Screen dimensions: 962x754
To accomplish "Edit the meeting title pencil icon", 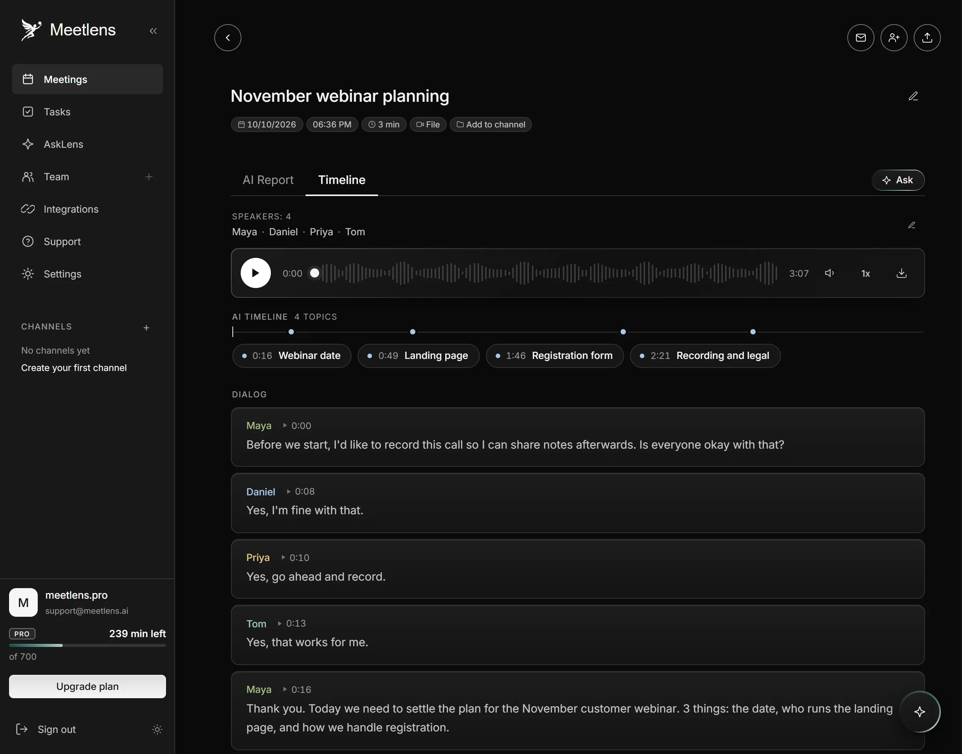I will pyautogui.click(x=913, y=96).
